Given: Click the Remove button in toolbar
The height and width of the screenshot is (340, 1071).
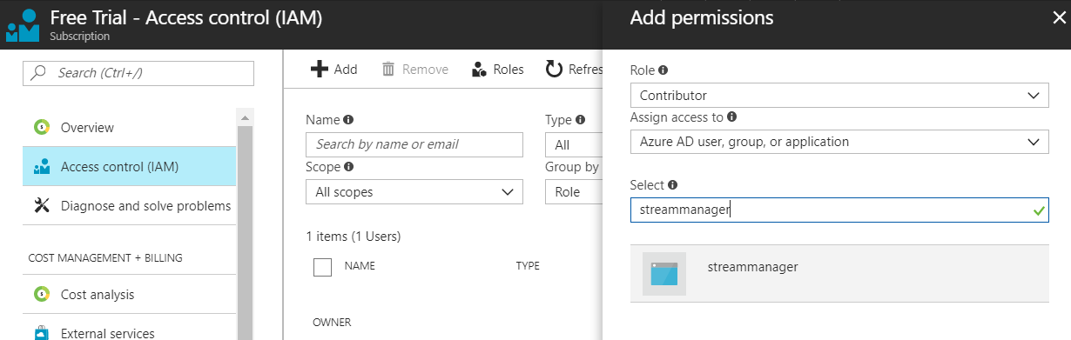Looking at the screenshot, I should (x=415, y=70).
